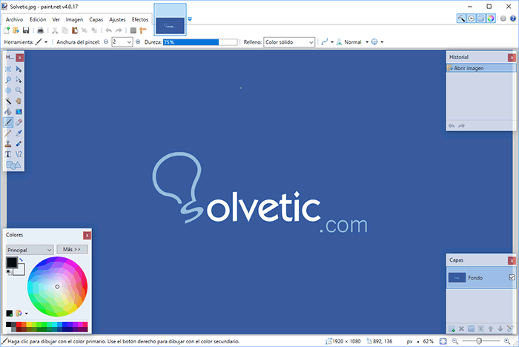The width and height of the screenshot is (519, 347).
Task: Reset colors to black and white
Action: click(9, 272)
